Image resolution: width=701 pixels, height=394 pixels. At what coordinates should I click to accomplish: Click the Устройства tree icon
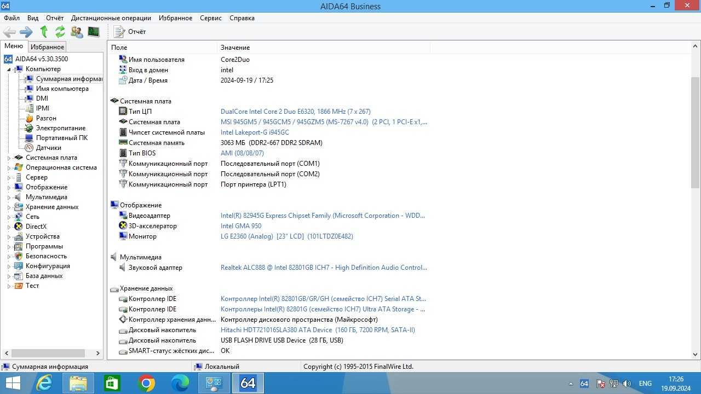pyautogui.click(x=19, y=236)
